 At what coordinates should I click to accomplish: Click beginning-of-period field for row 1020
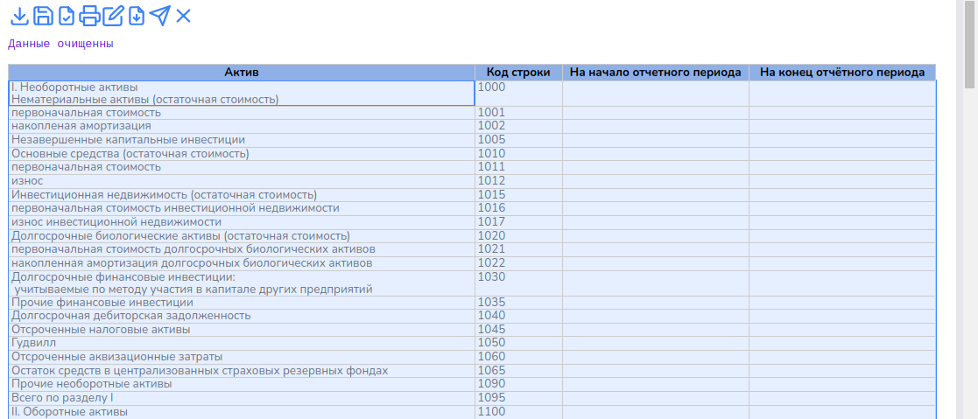point(656,235)
